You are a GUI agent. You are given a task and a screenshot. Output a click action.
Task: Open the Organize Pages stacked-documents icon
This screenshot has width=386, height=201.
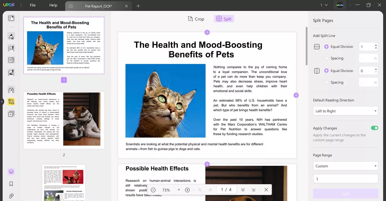(x=11, y=90)
